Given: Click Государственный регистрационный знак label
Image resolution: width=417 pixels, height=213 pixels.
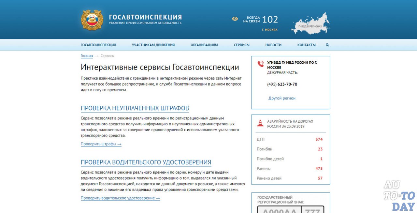Looking at the screenshot, I should [280, 200].
